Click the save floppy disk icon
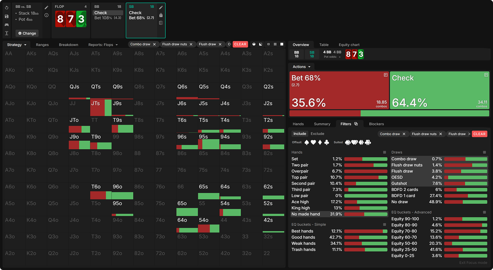Image resolution: width=493 pixels, height=270 pixels. pyautogui.click(x=6, y=16)
